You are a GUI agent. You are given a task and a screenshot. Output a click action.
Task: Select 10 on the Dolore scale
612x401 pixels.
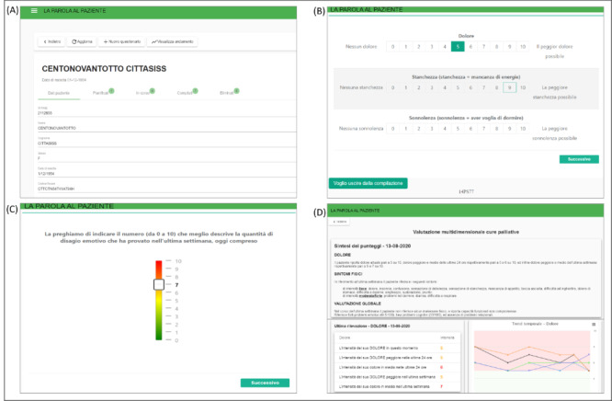(x=523, y=47)
